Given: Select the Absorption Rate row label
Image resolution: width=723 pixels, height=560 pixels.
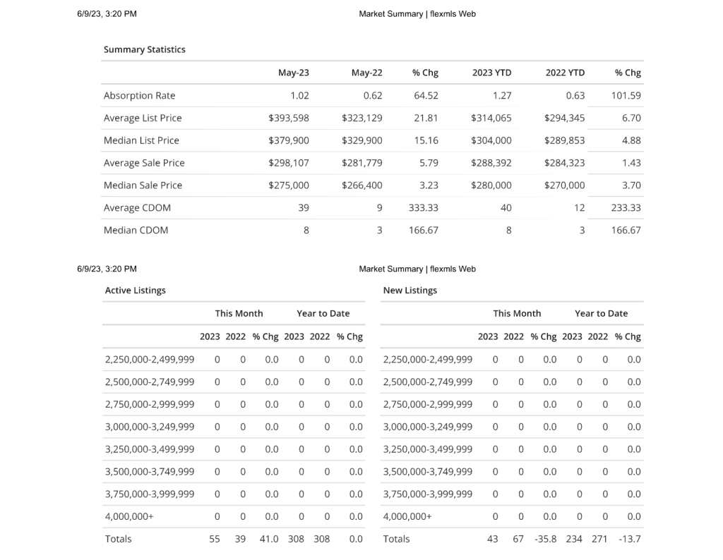Looking at the screenshot, I should click(139, 95).
